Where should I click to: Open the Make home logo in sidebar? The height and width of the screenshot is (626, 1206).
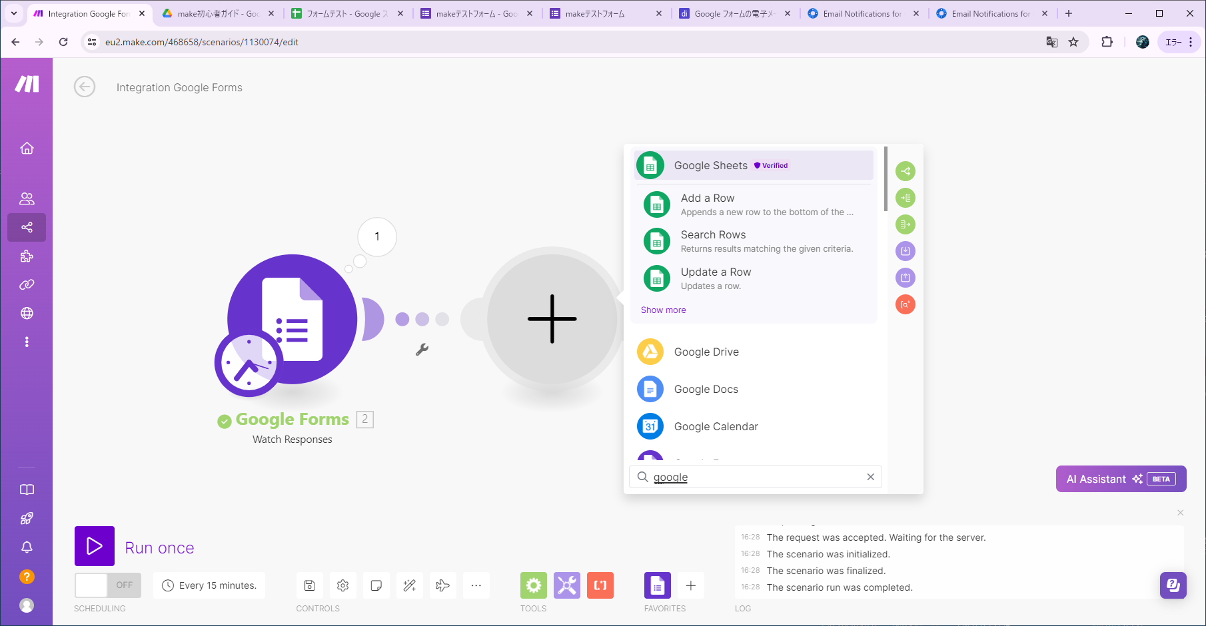pyautogui.click(x=27, y=84)
